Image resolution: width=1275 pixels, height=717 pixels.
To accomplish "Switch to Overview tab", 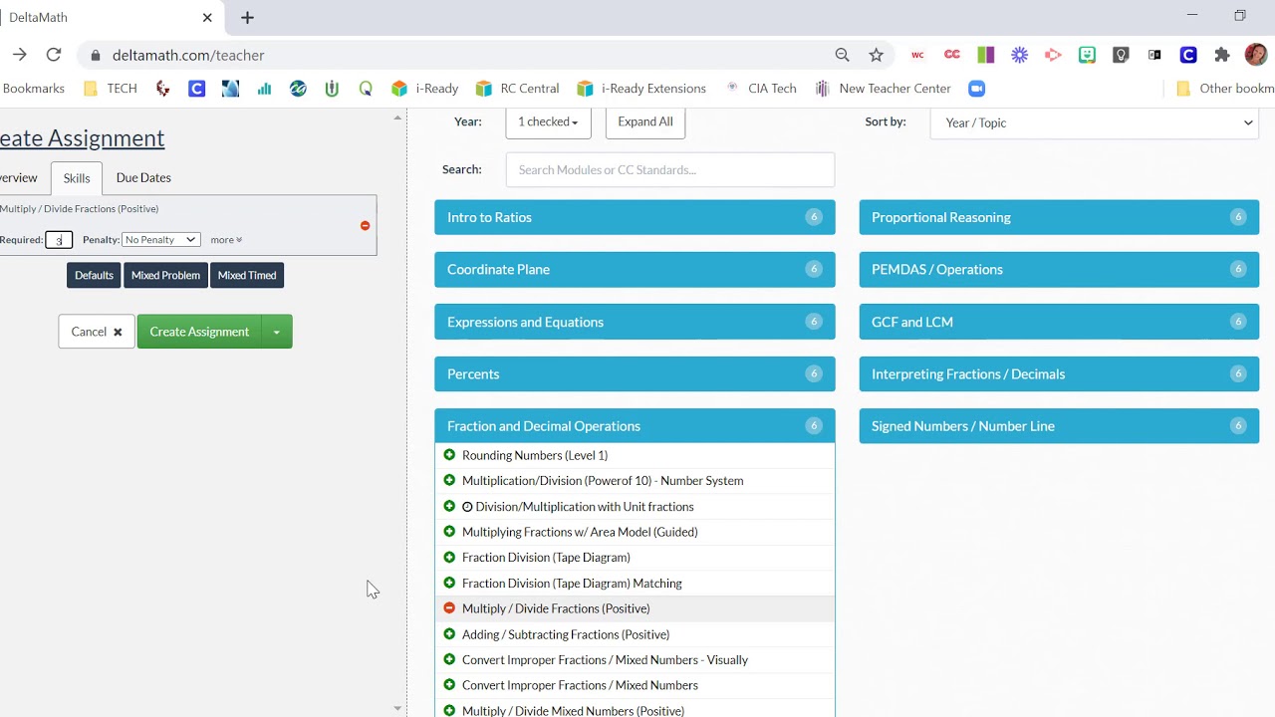I will 17,178.
